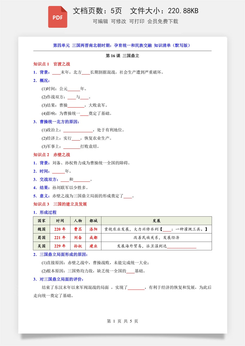Click the line '(1)直接原因：赤壁之战中'
The width and height of the screenshot is (245, 346).
(x=96, y=263)
